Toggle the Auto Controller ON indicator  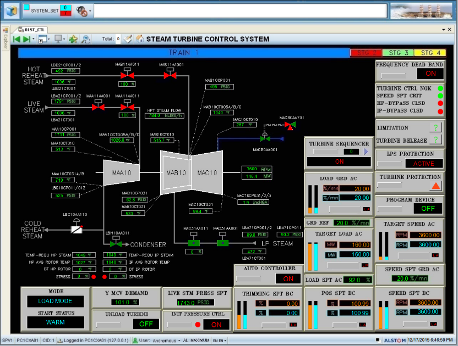coord(288,278)
